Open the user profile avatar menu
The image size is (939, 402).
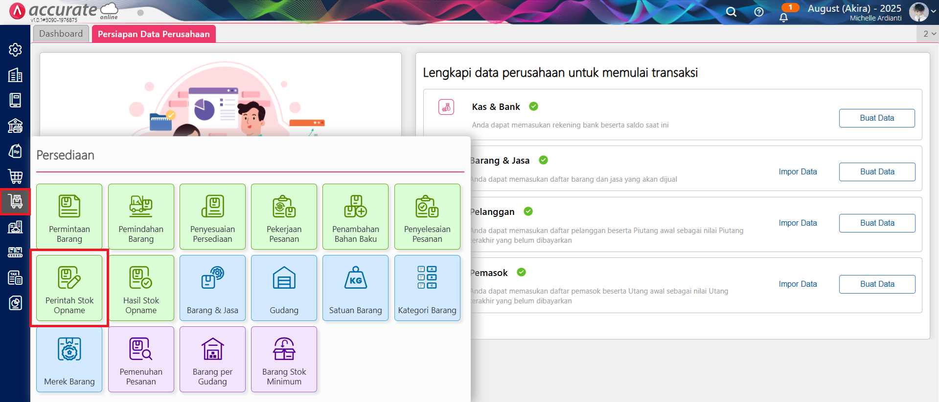coord(919,12)
